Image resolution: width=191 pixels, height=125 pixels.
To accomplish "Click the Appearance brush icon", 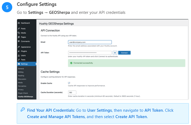I will (19, 47).
